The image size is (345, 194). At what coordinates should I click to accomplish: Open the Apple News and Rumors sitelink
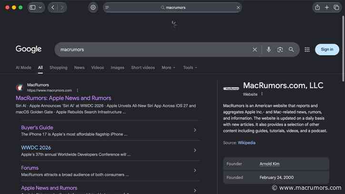pyautogui.click(x=49, y=188)
